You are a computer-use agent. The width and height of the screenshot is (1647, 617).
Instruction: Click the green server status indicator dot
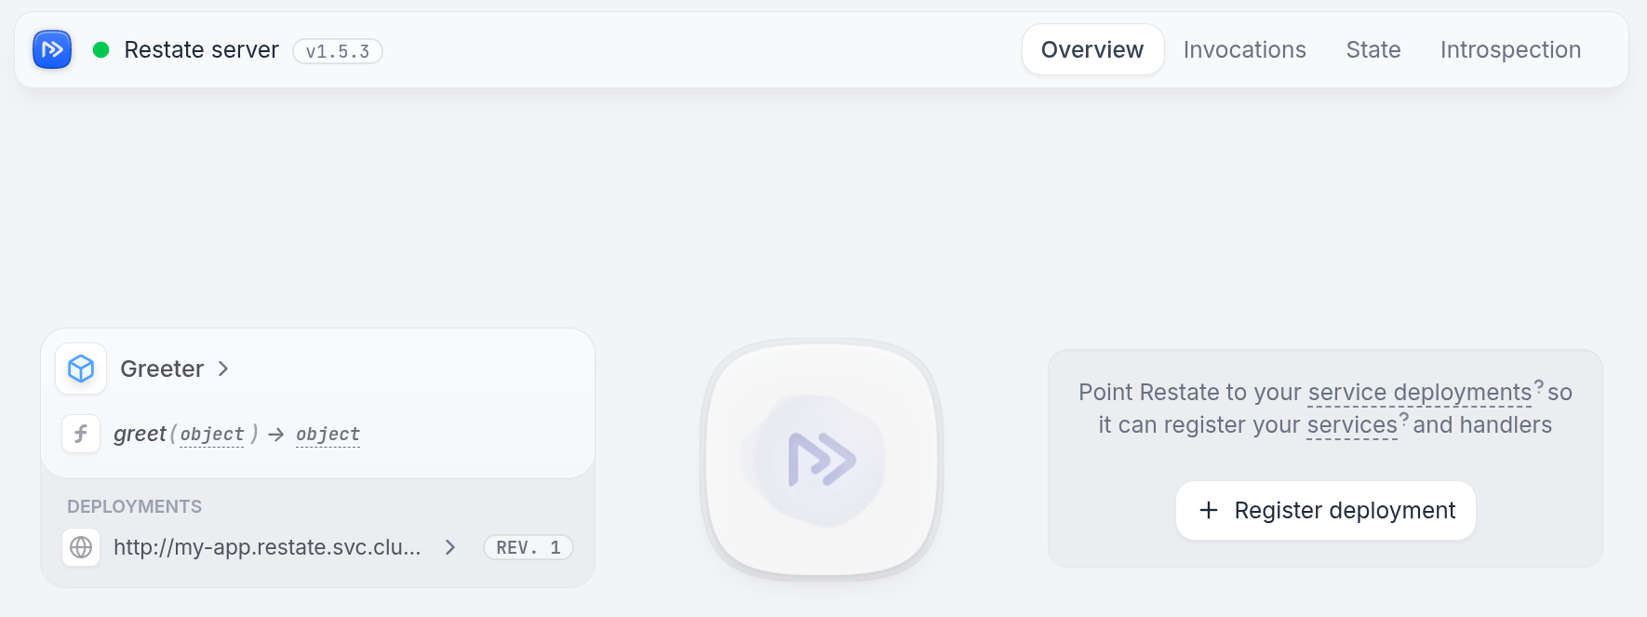(101, 50)
